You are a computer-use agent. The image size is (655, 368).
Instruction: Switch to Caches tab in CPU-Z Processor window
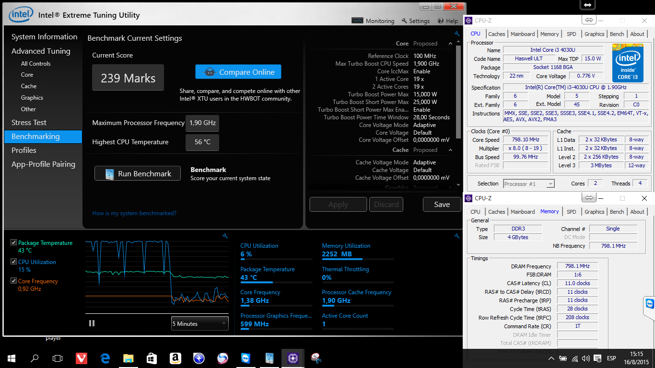(x=496, y=34)
